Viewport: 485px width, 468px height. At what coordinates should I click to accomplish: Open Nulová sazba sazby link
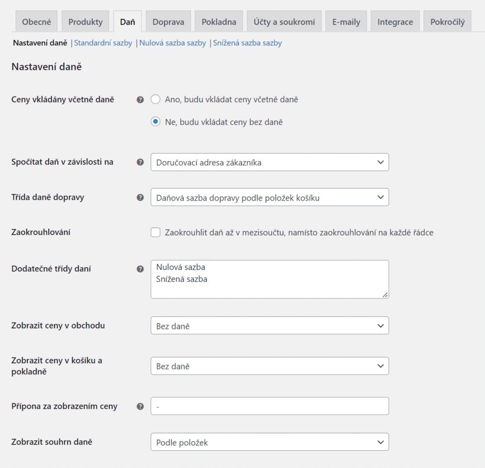tap(173, 43)
